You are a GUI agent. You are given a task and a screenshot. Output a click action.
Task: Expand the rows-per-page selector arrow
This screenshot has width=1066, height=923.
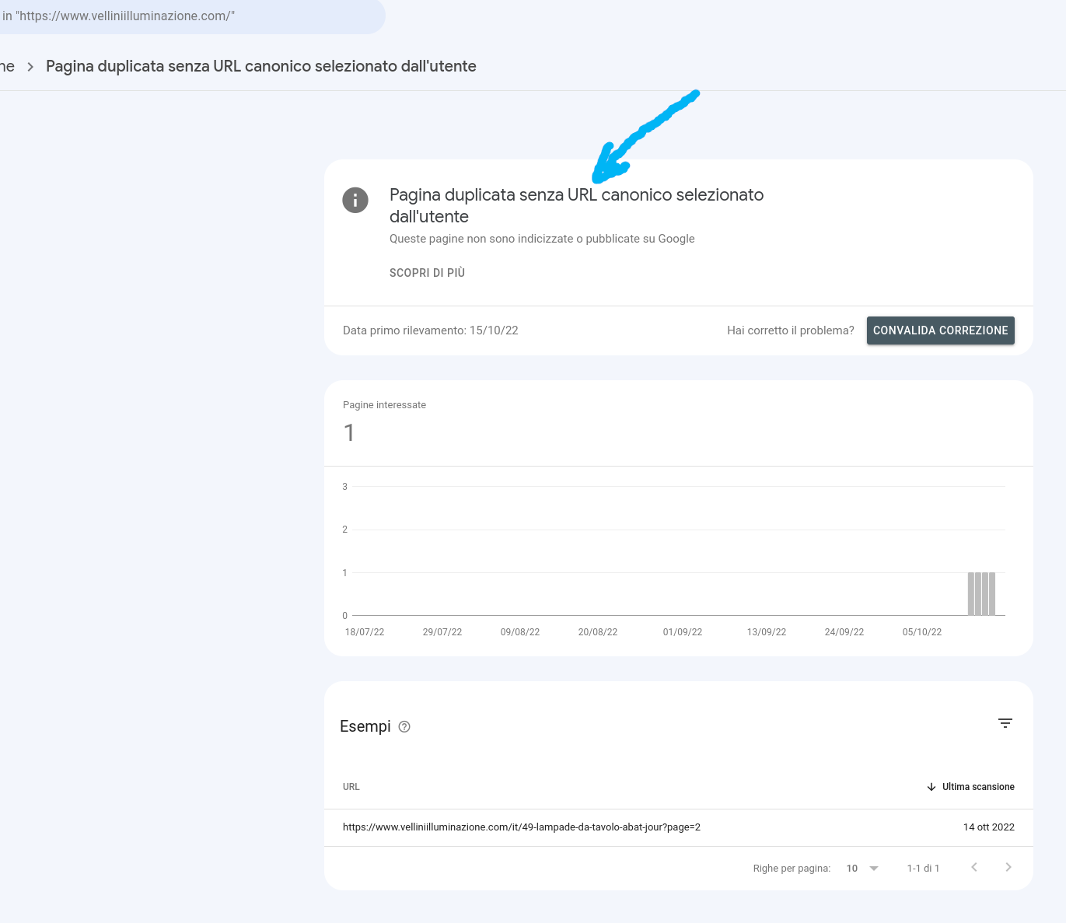[874, 868]
